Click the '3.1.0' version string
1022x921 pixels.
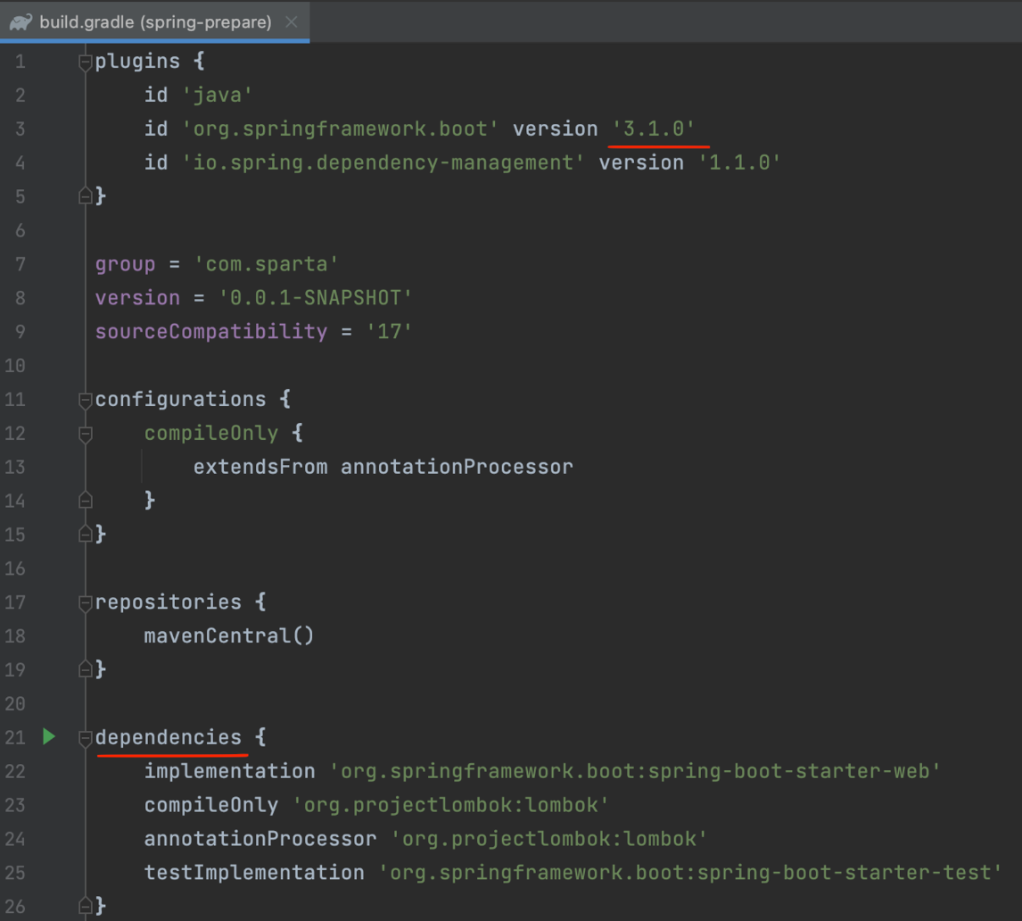(x=654, y=129)
